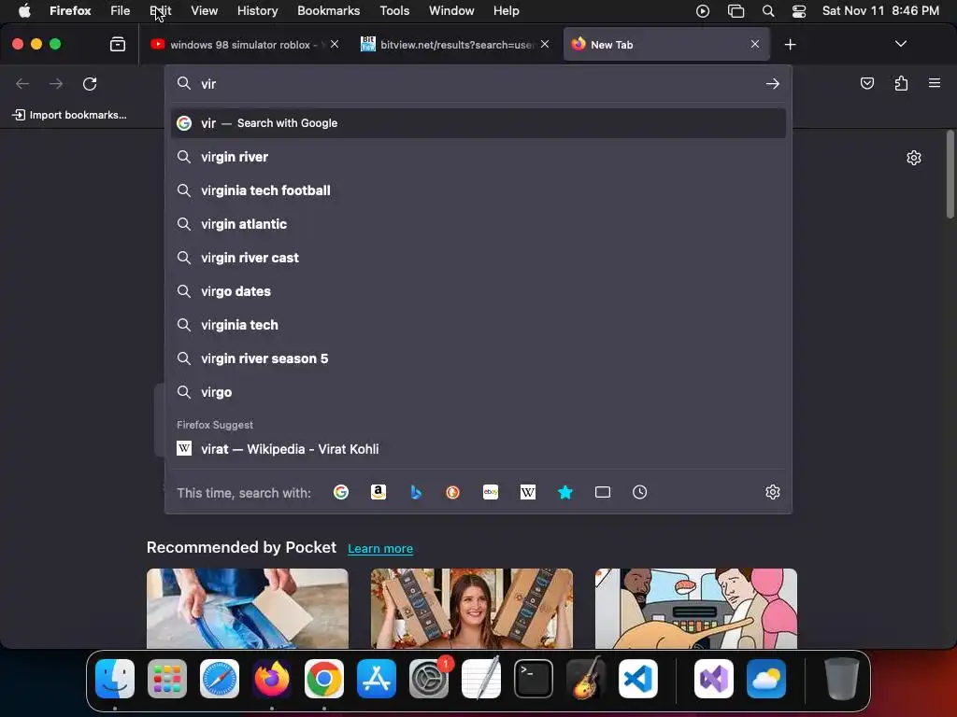This screenshot has height=717, width=957.
Task: Launch Finder from the dock
Action: coord(115,678)
